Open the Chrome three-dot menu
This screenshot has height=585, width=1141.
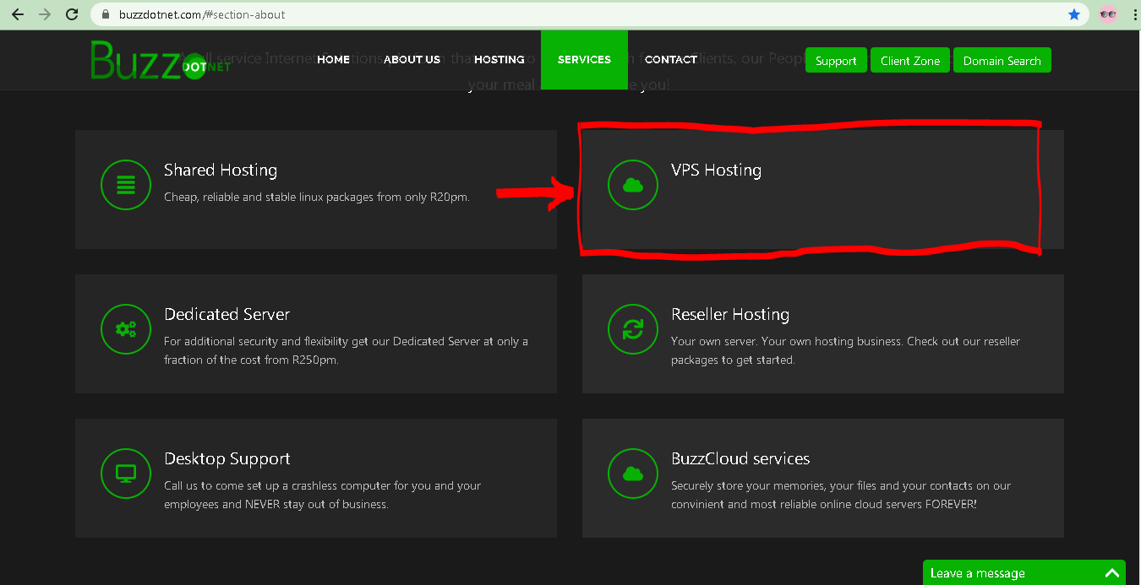pos(1134,14)
